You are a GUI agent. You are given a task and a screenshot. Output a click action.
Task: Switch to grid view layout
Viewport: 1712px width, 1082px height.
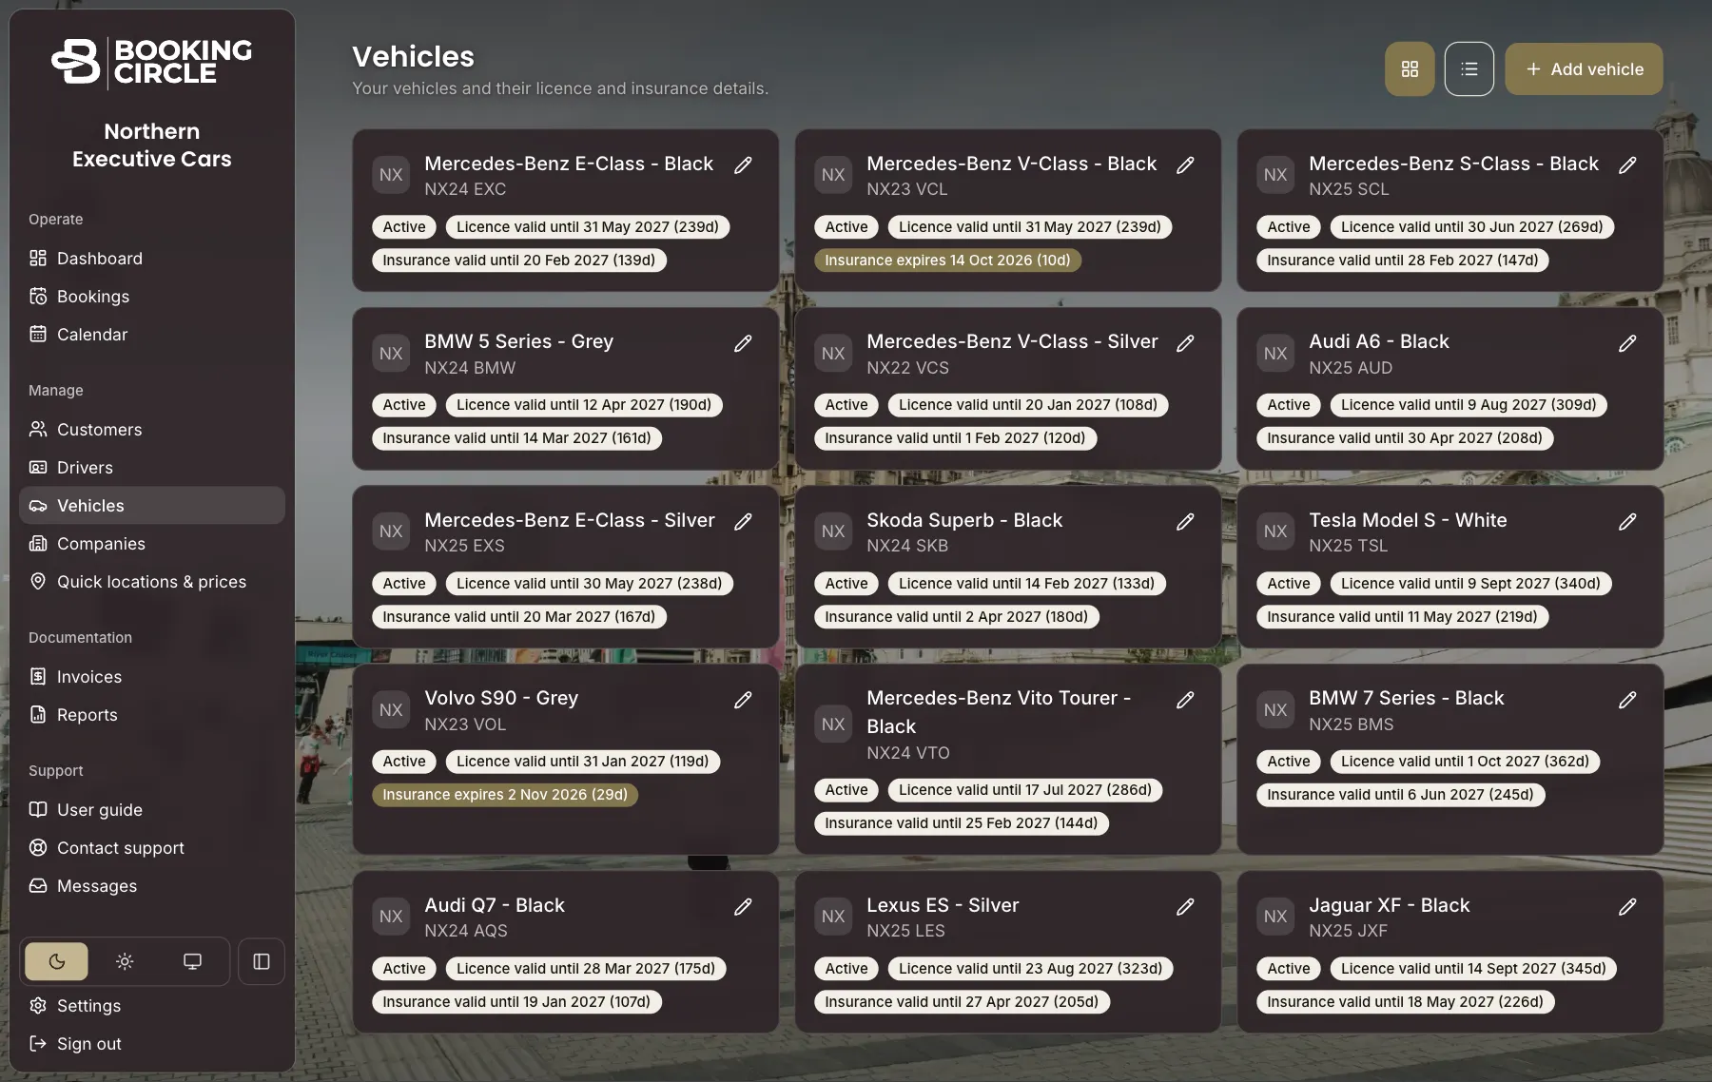click(1410, 69)
